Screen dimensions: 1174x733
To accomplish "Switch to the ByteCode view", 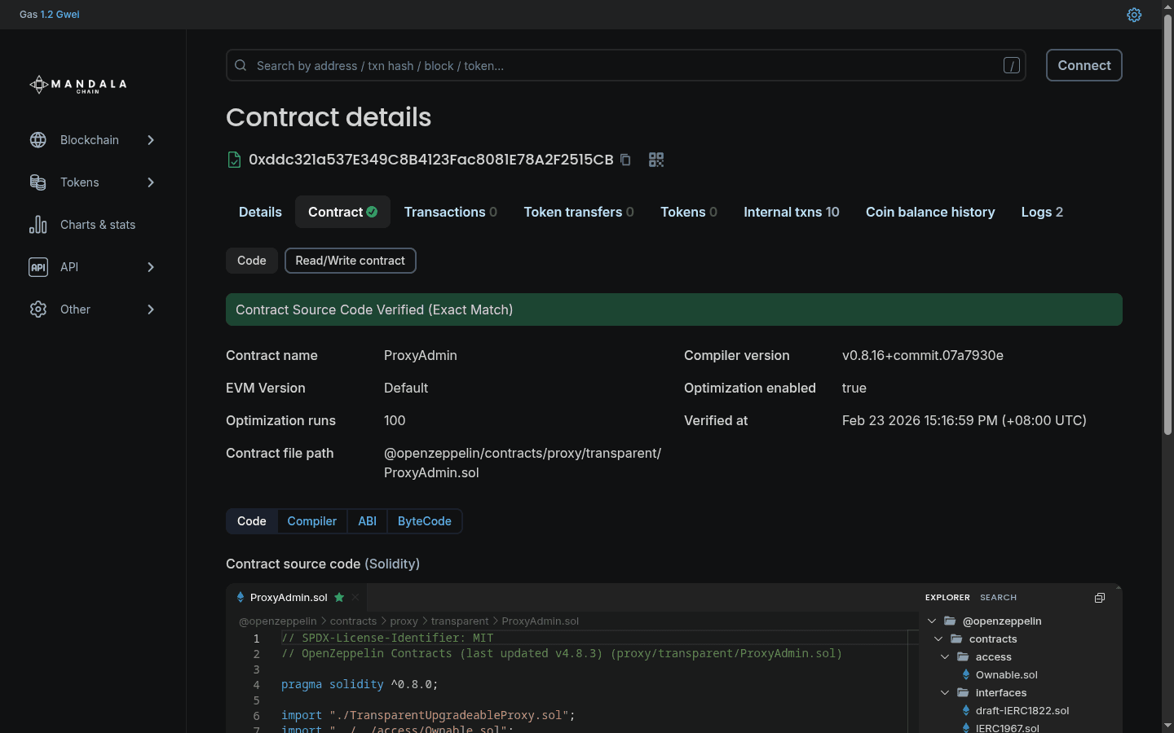I will [x=425, y=521].
